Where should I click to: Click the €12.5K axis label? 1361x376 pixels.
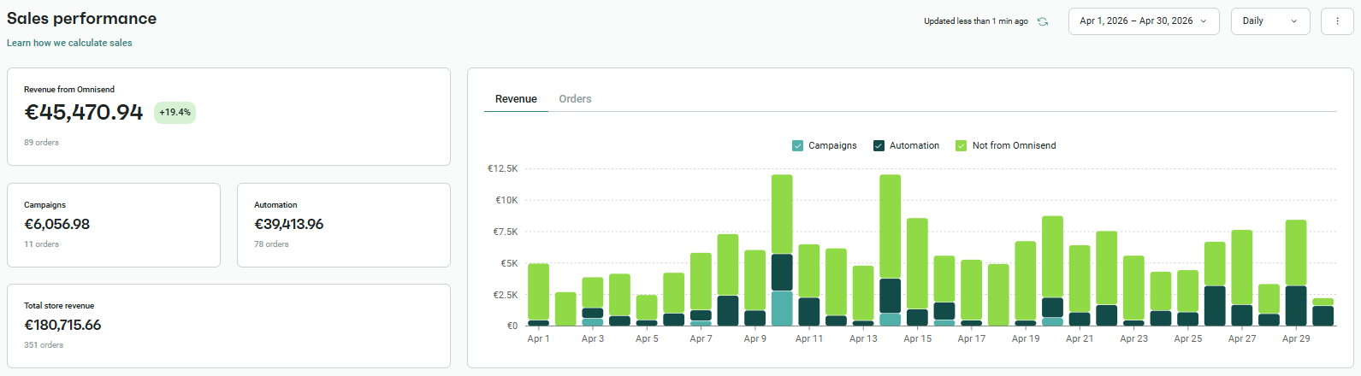pos(502,168)
